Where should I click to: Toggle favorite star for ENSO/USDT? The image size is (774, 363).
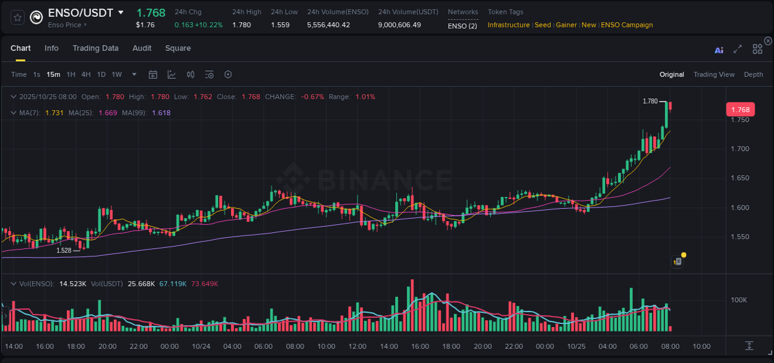click(x=17, y=17)
